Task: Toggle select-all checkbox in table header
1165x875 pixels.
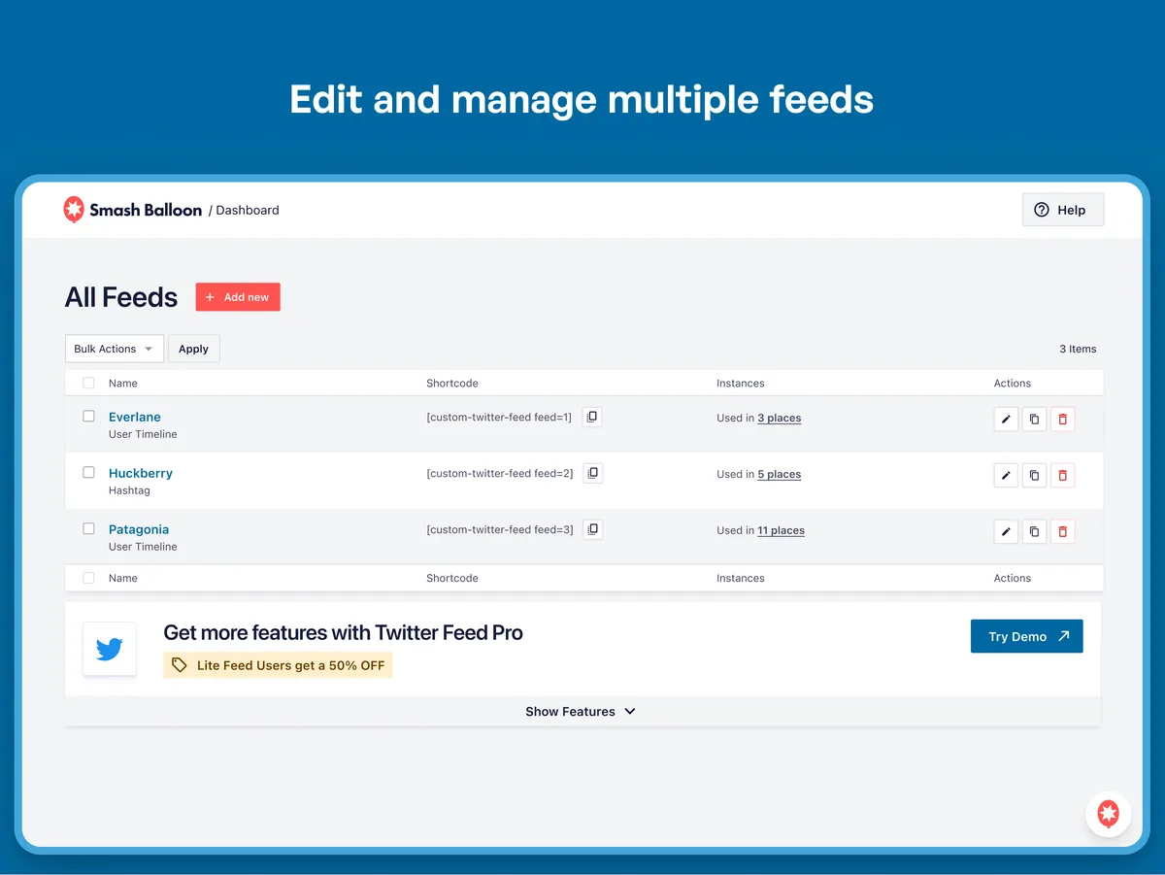Action: (88, 383)
